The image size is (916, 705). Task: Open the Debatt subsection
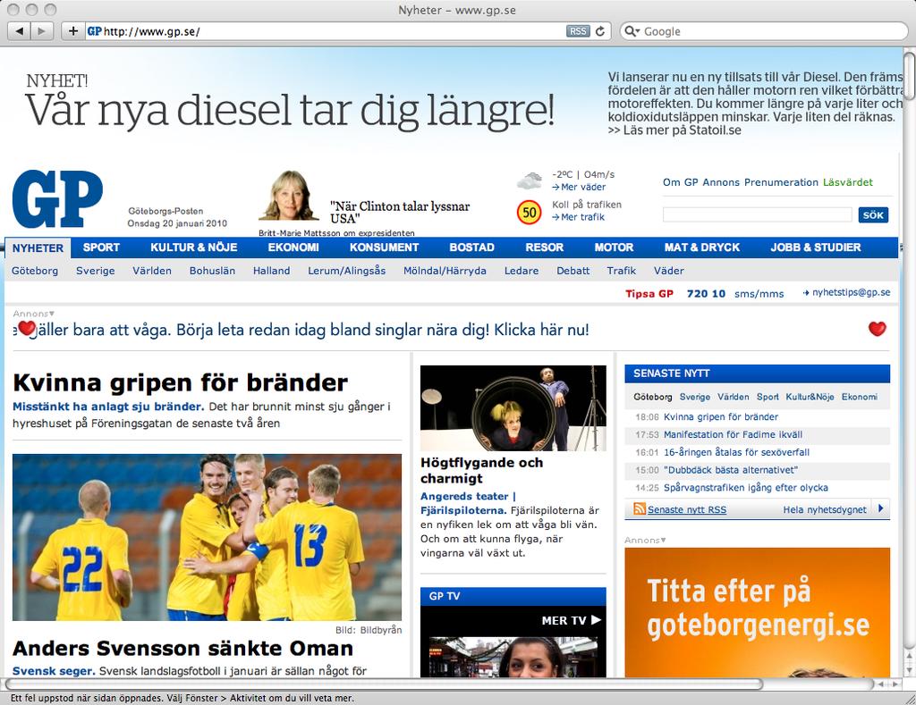coord(573,271)
